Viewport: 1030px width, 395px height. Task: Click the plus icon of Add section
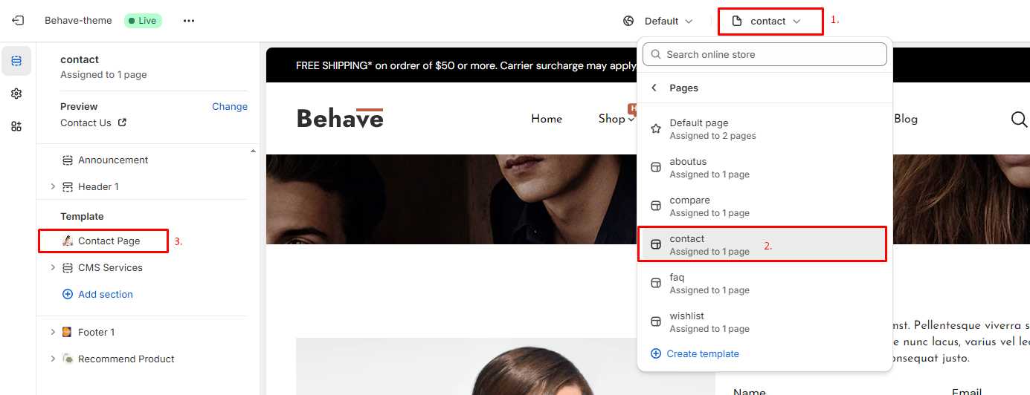coord(68,295)
